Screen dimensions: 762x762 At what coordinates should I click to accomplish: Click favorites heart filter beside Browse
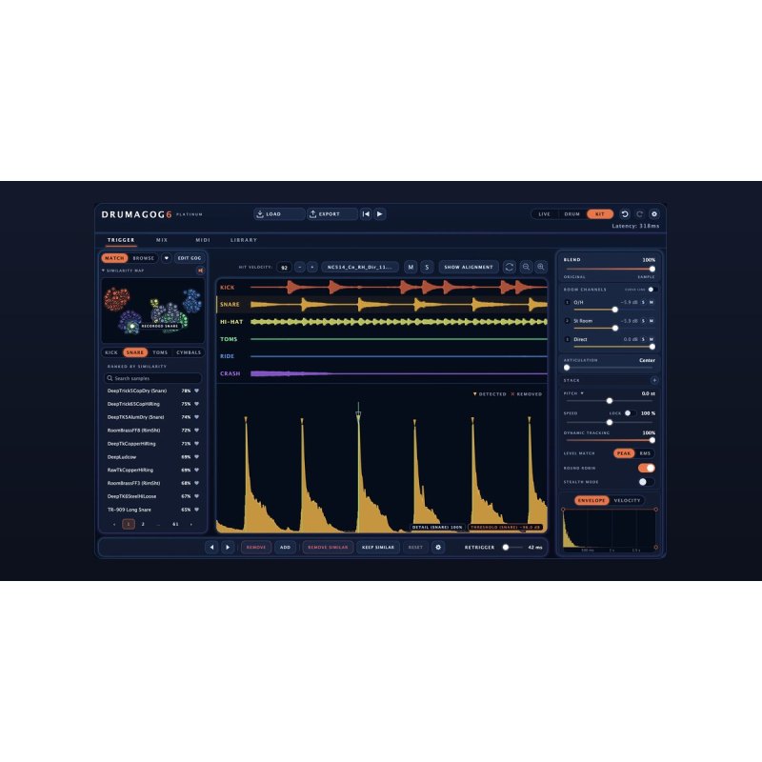[x=166, y=258]
